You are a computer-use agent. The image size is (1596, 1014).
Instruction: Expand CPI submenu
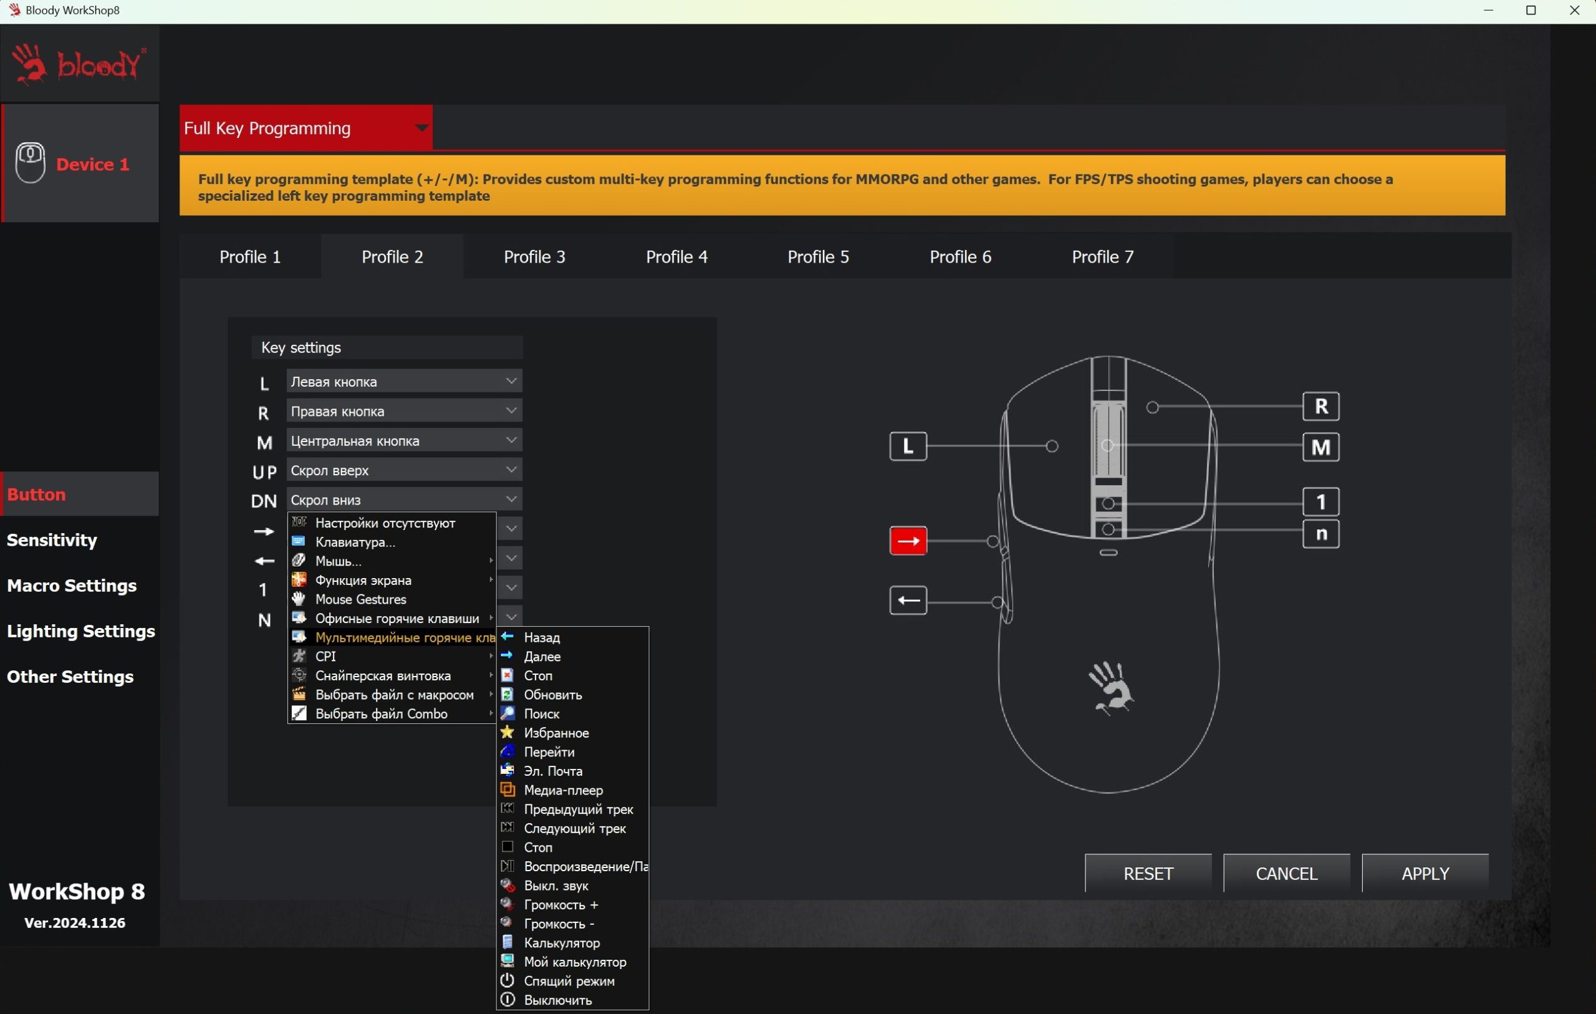click(392, 657)
